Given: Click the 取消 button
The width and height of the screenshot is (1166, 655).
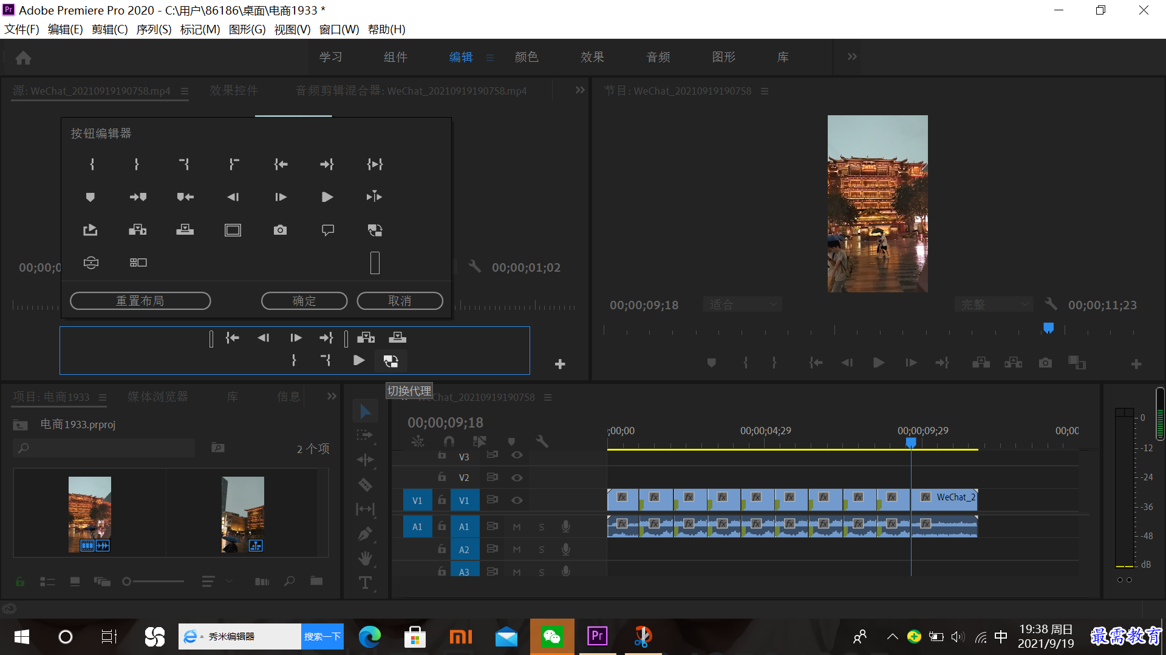Looking at the screenshot, I should click(x=400, y=301).
